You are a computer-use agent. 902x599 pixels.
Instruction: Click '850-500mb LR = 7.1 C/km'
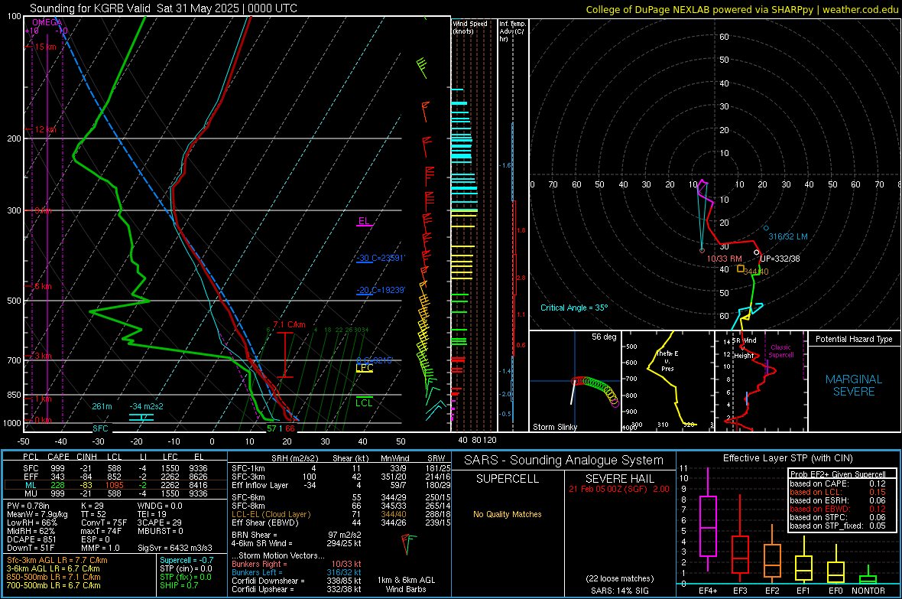[54, 577]
